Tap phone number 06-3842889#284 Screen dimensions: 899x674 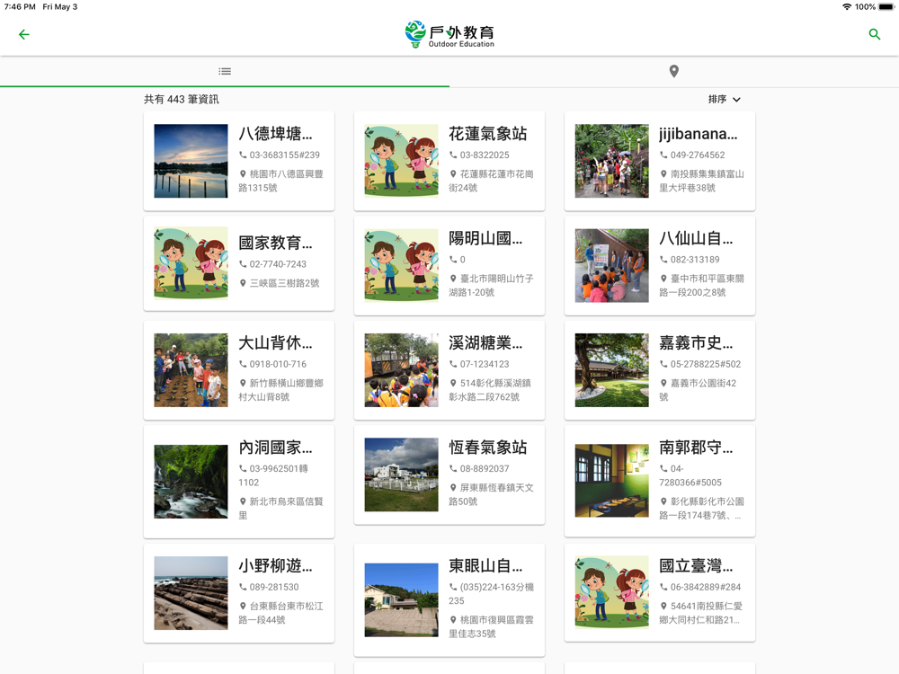(705, 587)
